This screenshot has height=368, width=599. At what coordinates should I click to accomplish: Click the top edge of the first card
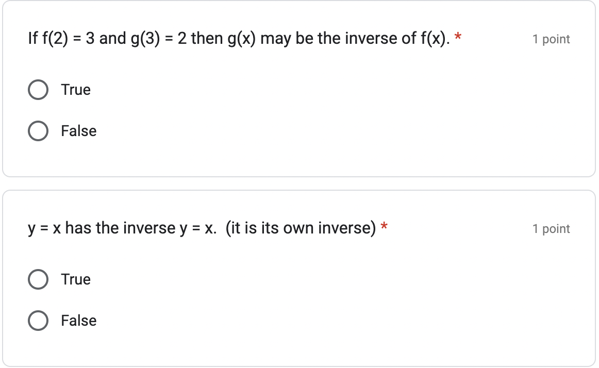coord(299,4)
